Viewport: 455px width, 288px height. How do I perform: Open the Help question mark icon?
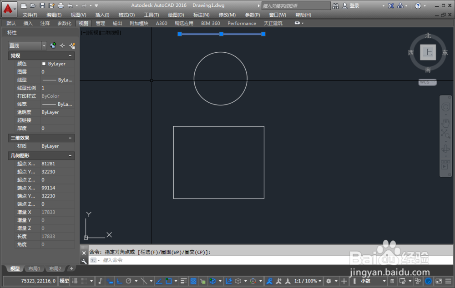coord(418,6)
